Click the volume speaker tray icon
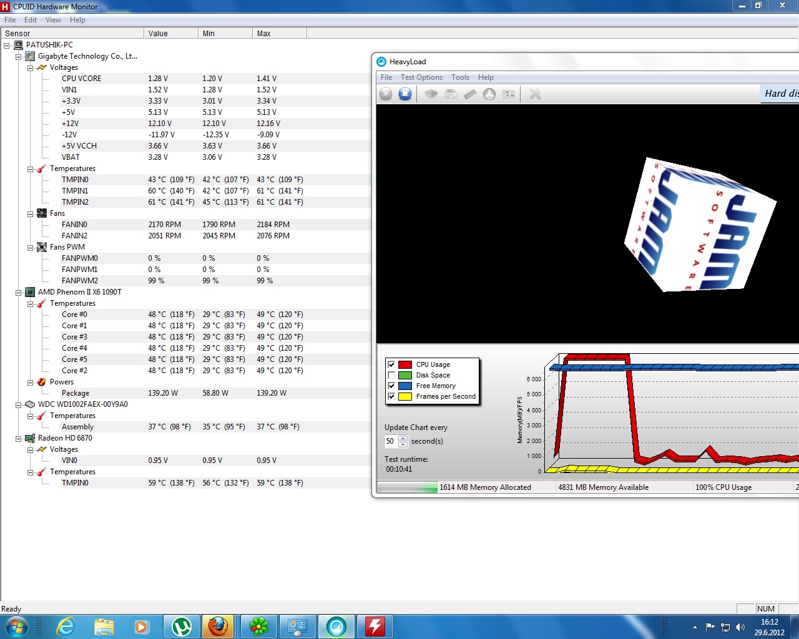This screenshot has height=639, width=799. [x=740, y=627]
